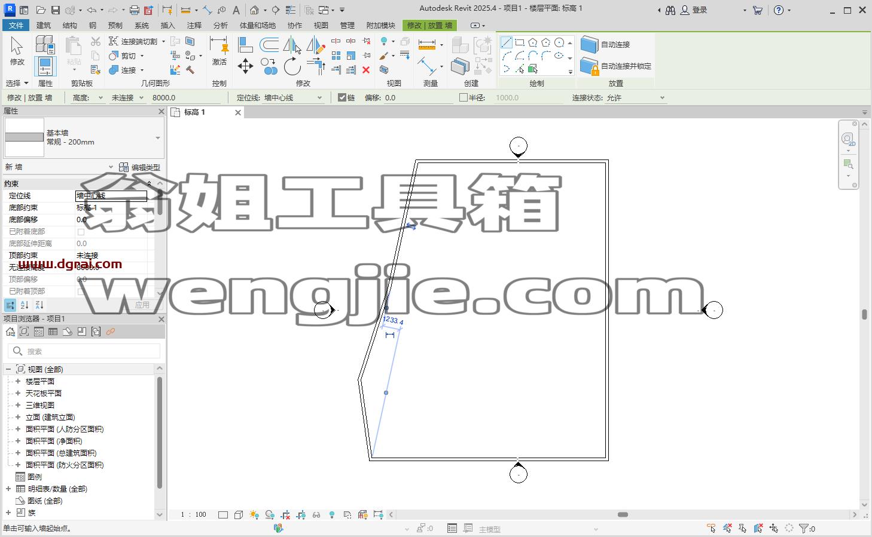Switch to the Manage ribbon tab
The height and width of the screenshot is (537, 872).
pos(347,25)
